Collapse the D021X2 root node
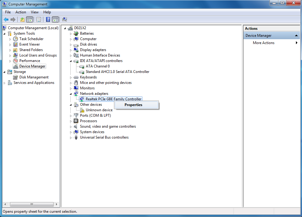Screen dimensions: 302x217 (x=65, y=28)
